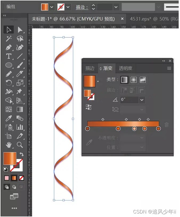Choose Linear gradient type

click(124, 80)
